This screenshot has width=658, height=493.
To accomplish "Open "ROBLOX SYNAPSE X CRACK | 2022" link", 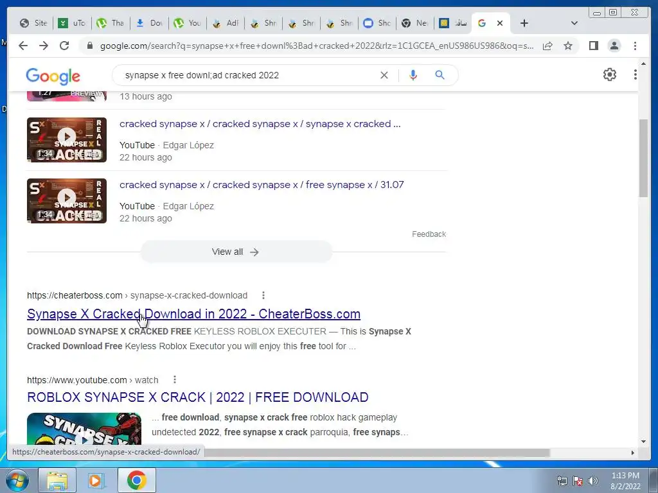I will 198,397.
